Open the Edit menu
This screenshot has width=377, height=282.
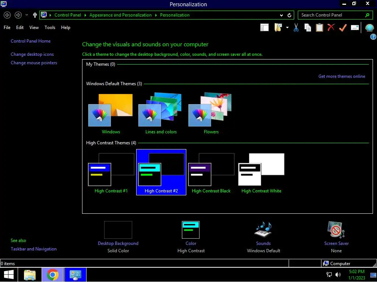20,28
